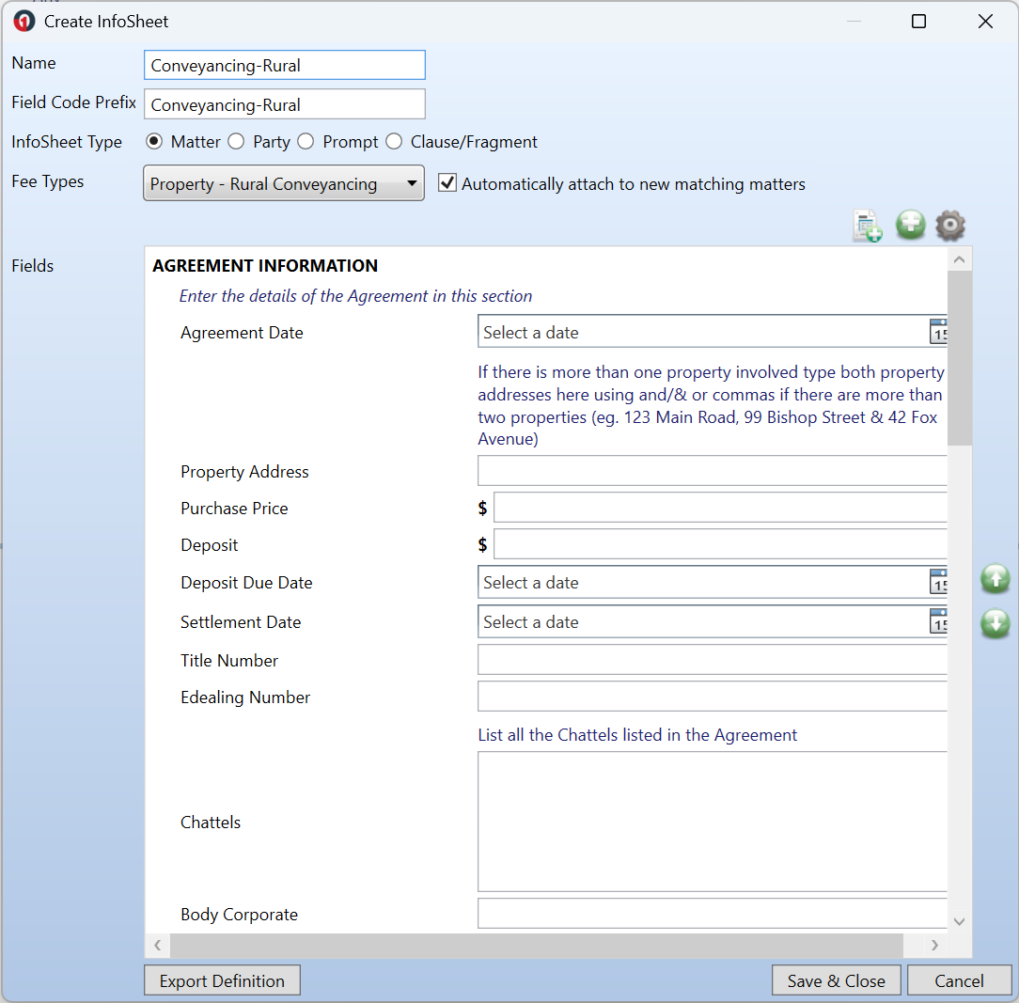Viewport: 1019px width, 1003px height.
Task: Click the Body Corporate input field
Action: pos(713,914)
